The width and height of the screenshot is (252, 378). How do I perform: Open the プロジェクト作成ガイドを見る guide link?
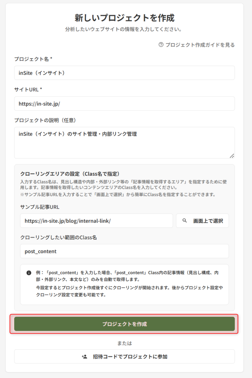click(x=201, y=44)
